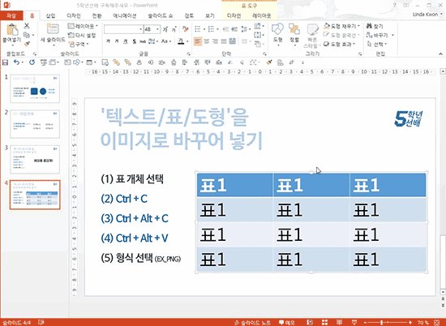Start Slide Show from status bar icon
This screenshot has height=326, width=446.
point(354,322)
